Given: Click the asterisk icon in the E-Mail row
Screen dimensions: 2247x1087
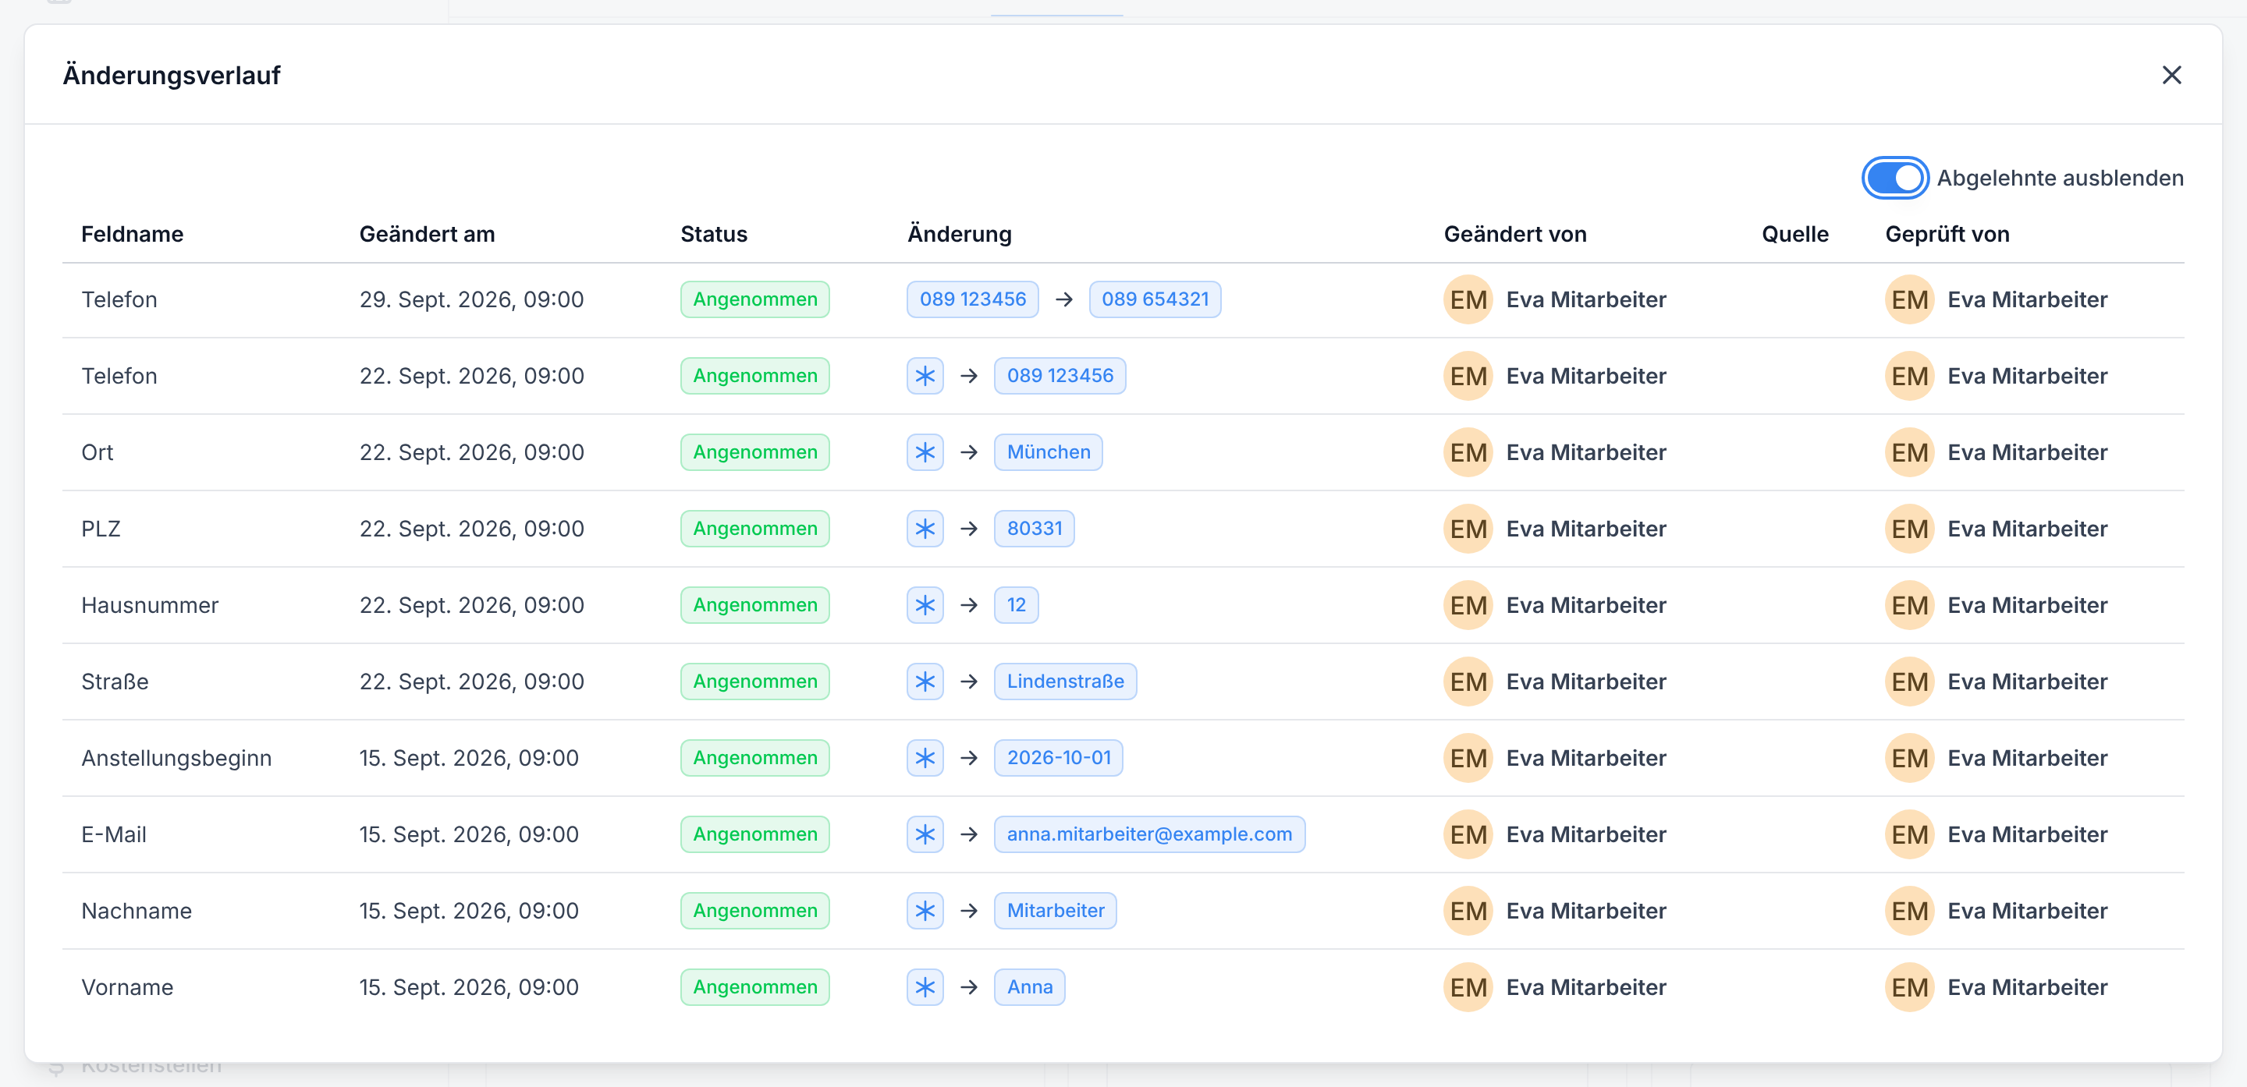Looking at the screenshot, I should pyautogui.click(x=925, y=834).
